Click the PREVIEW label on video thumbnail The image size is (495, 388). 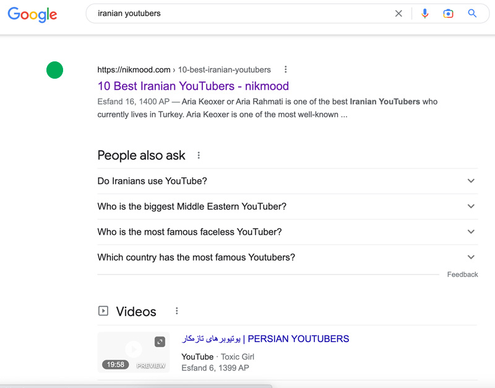(151, 365)
